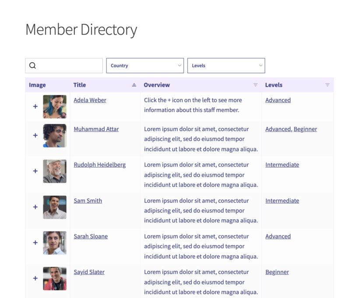Click Adela Weber's photo thumbnail
The image size is (359, 298).
tap(55, 107)
